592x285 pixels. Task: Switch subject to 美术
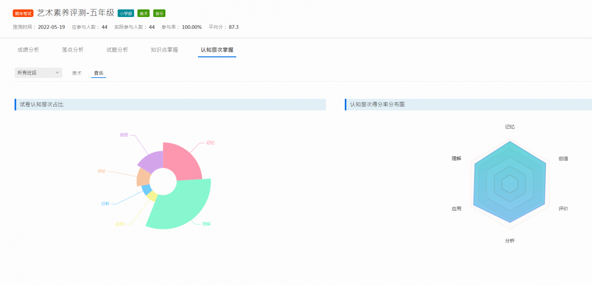77,73
